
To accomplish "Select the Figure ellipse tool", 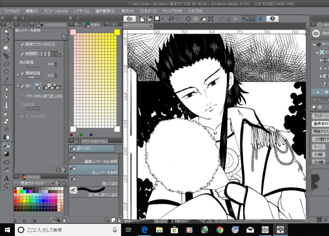I will [x=7, y=162].
